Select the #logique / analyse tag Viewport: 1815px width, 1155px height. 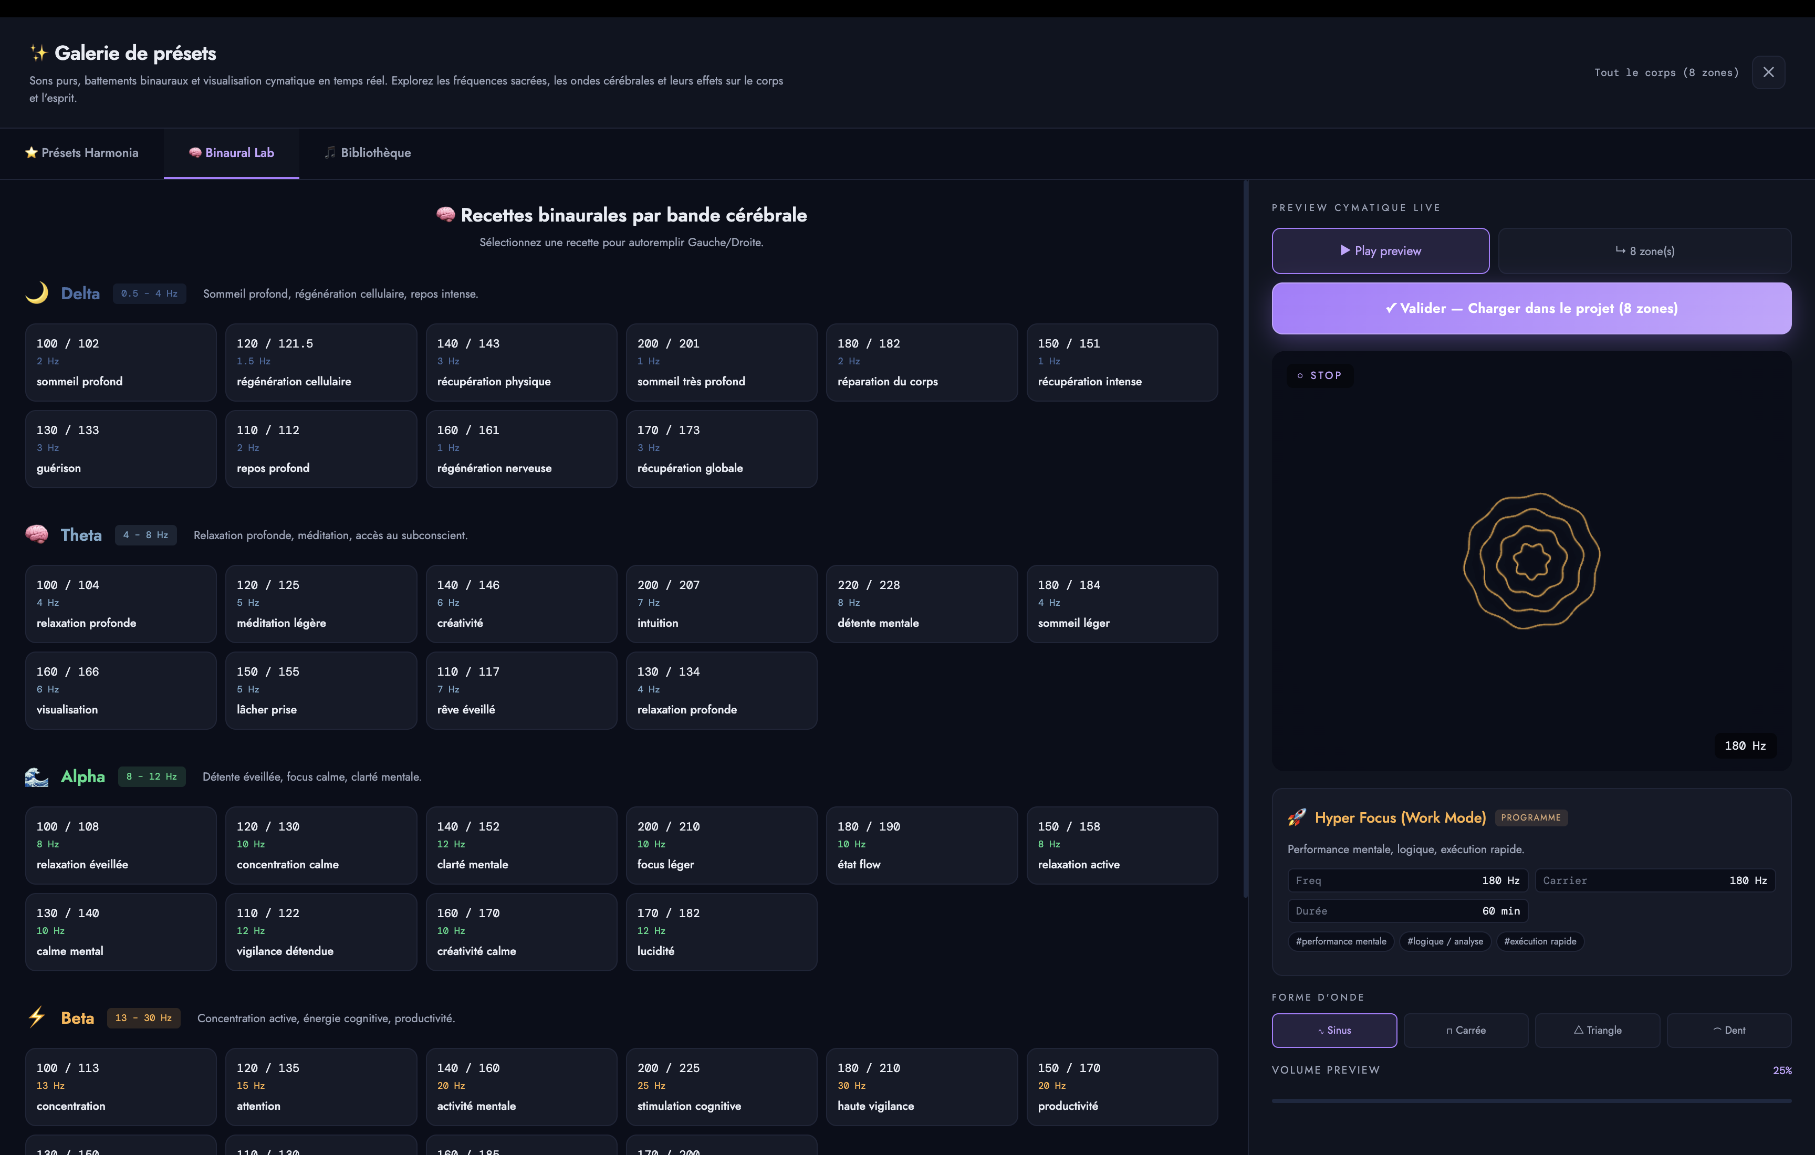pyautogui.click(x=1445, y=941)
